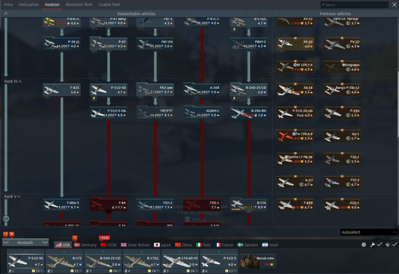This screenshot has height=274, width=399.
Task: Switch to Germany nation flag
Action: click(x=84, y=245)
